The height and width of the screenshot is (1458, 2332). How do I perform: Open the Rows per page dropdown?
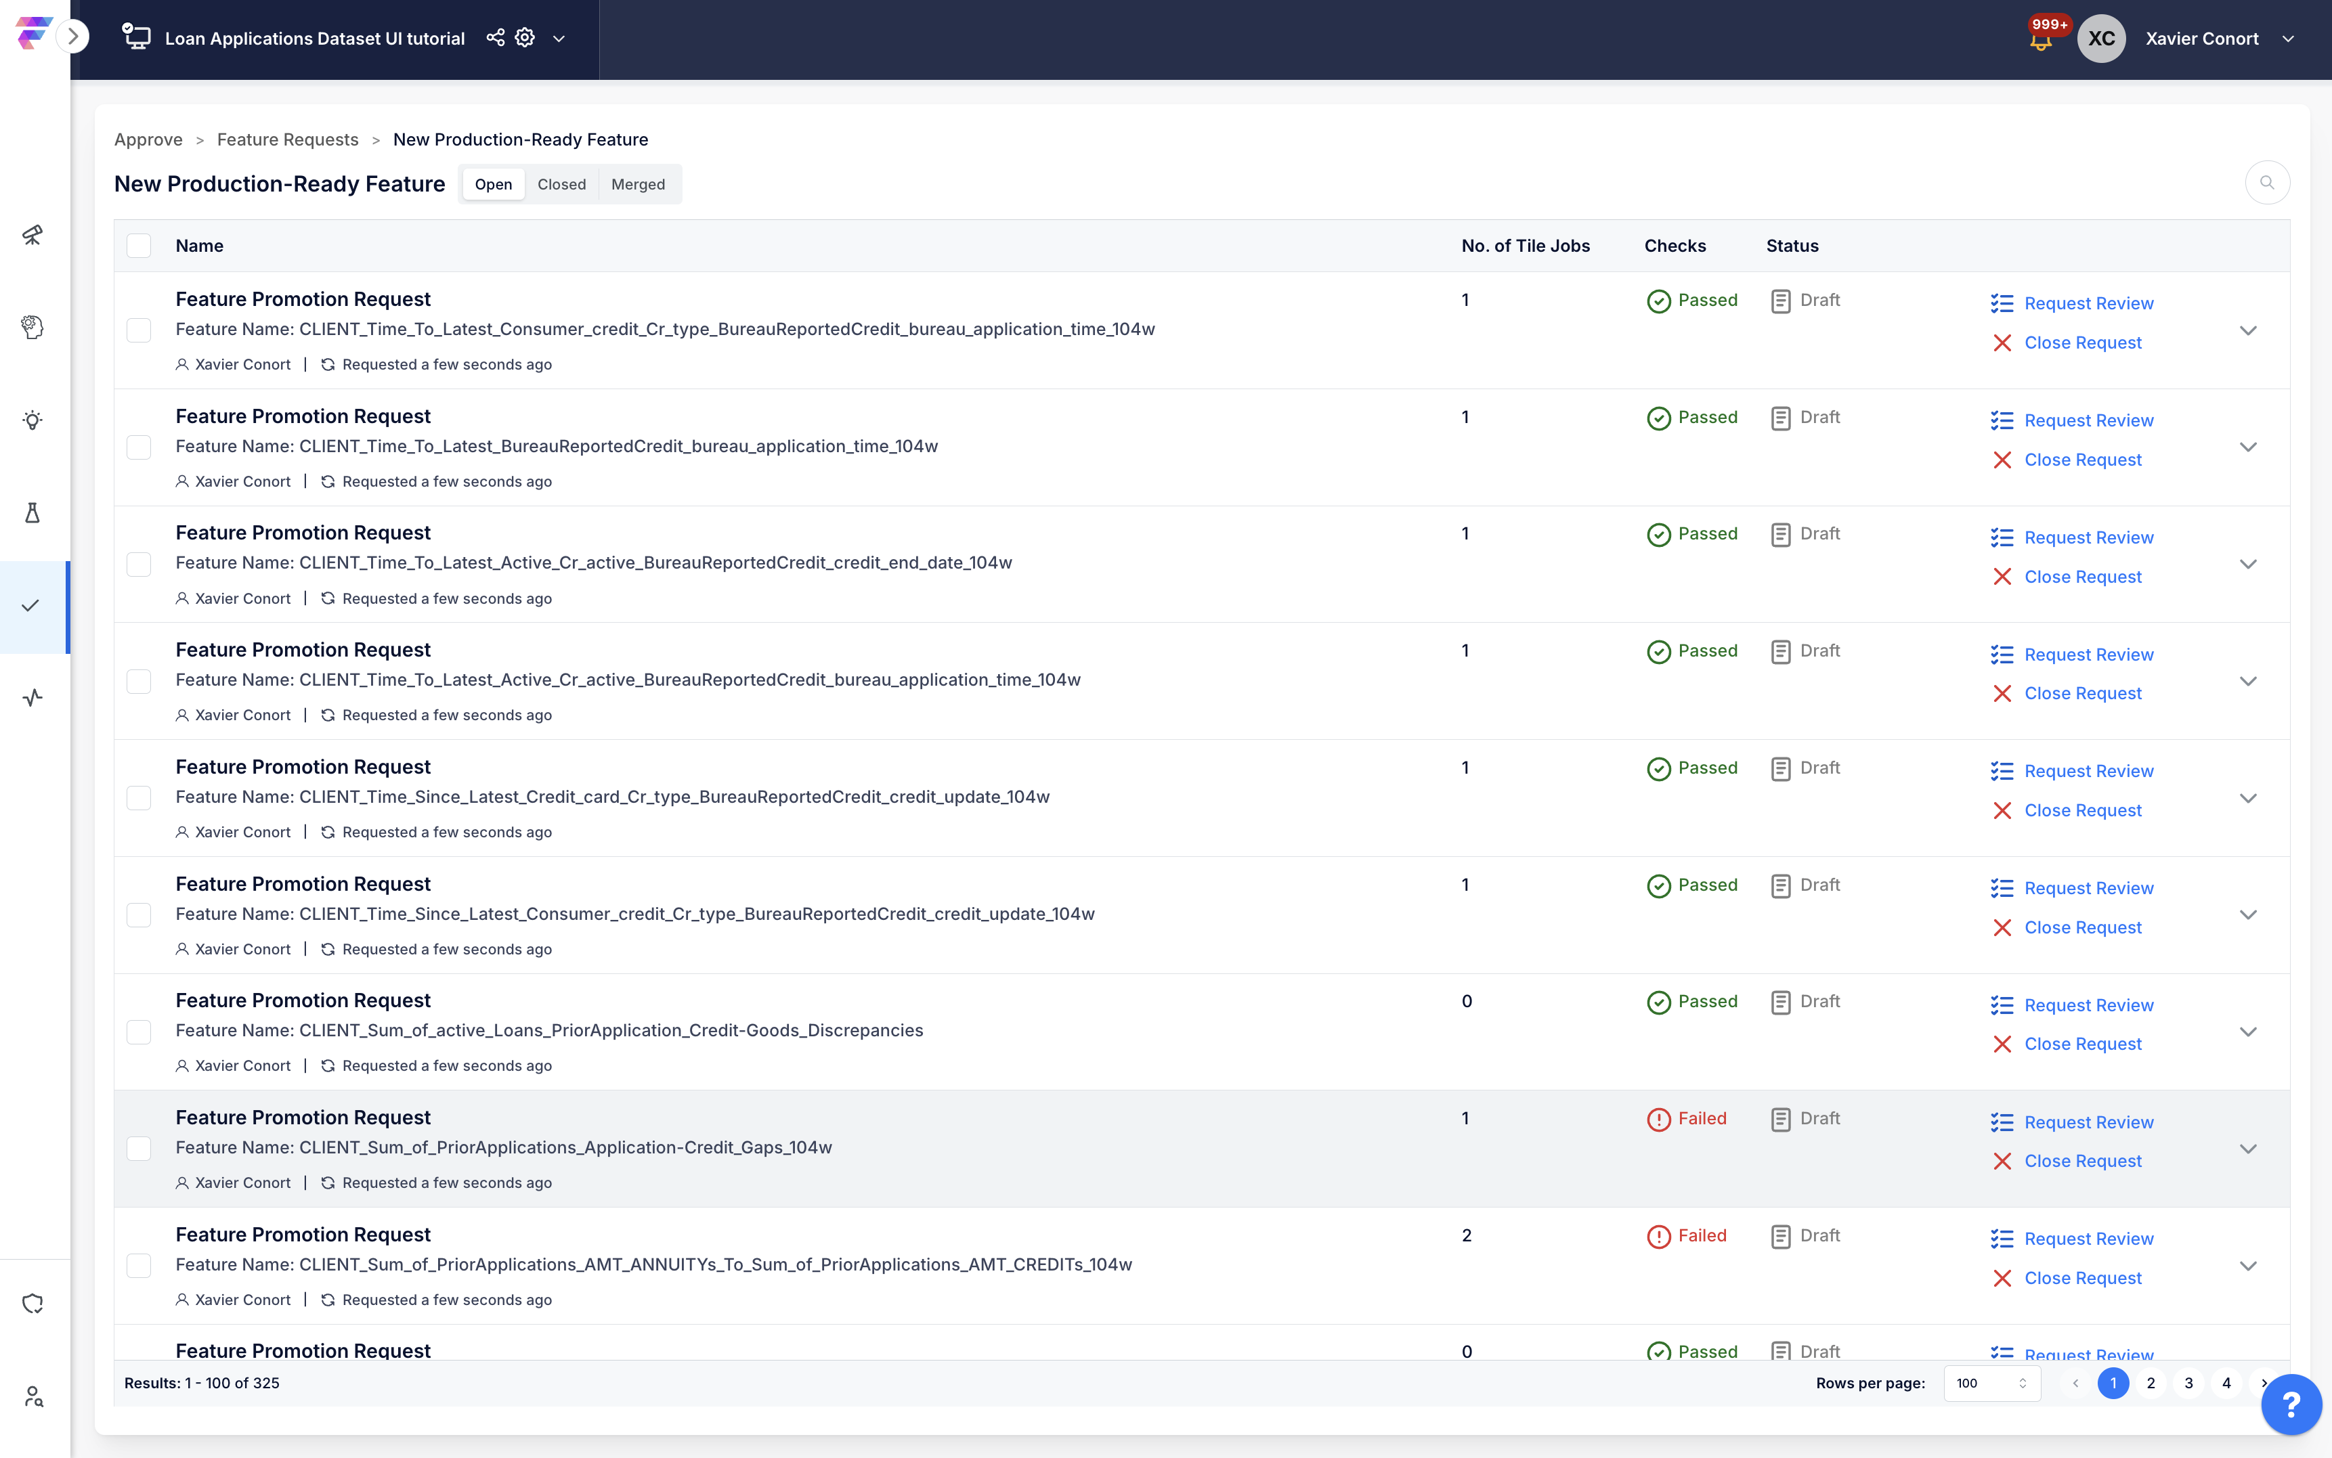pos(1991,1383)
